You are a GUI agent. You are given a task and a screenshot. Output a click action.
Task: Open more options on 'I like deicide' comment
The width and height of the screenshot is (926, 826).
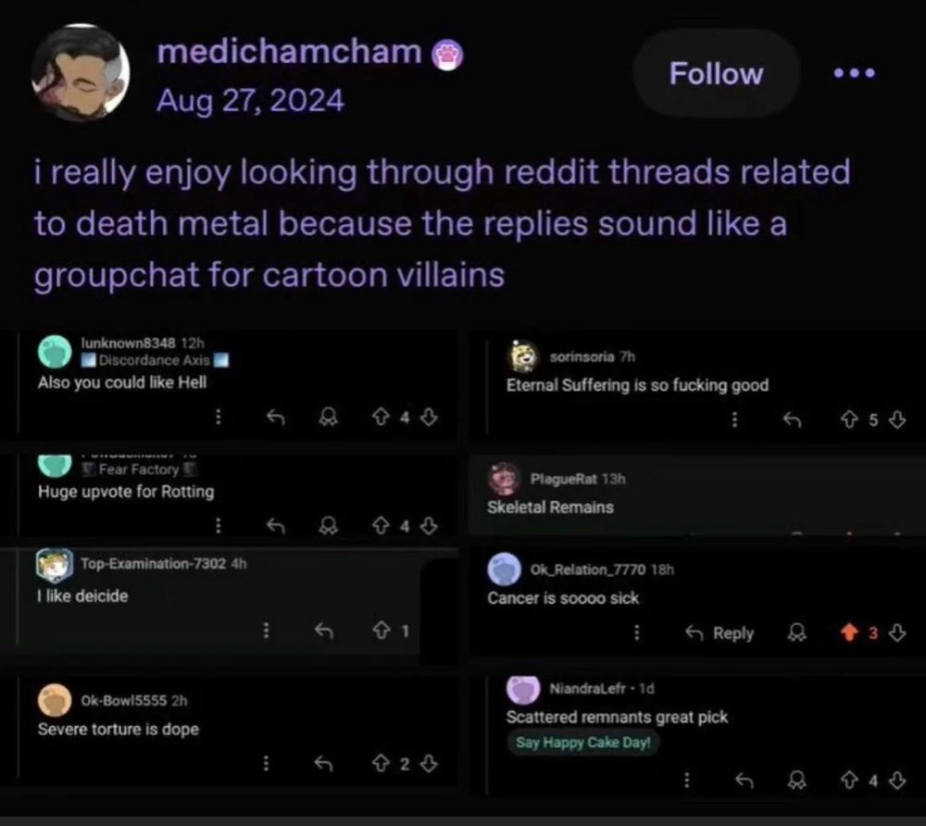pyautogui.click(x=266, y=631)
